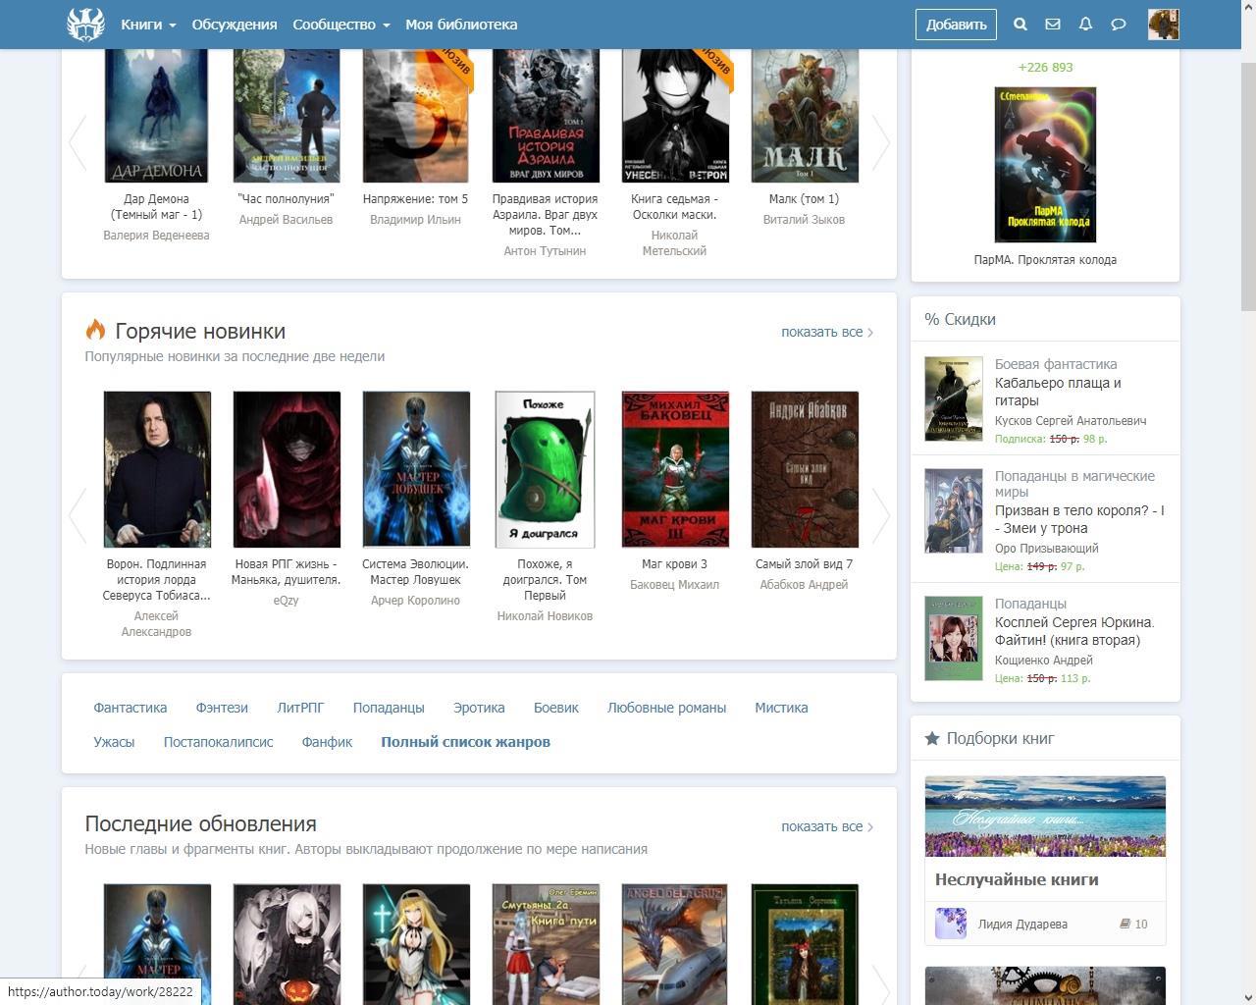Open the Маг крови 3 book cover
Screen dimensions: 1256x1005
click(x=675, y=469)
